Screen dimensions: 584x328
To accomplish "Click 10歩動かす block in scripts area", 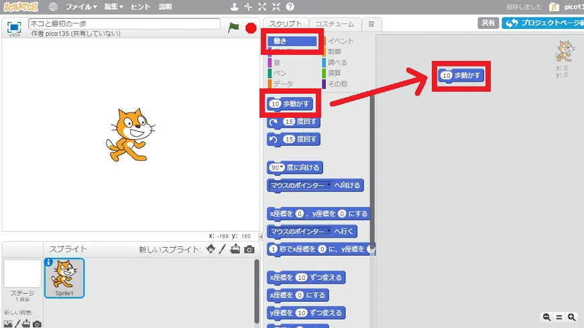I will point(461,76).
